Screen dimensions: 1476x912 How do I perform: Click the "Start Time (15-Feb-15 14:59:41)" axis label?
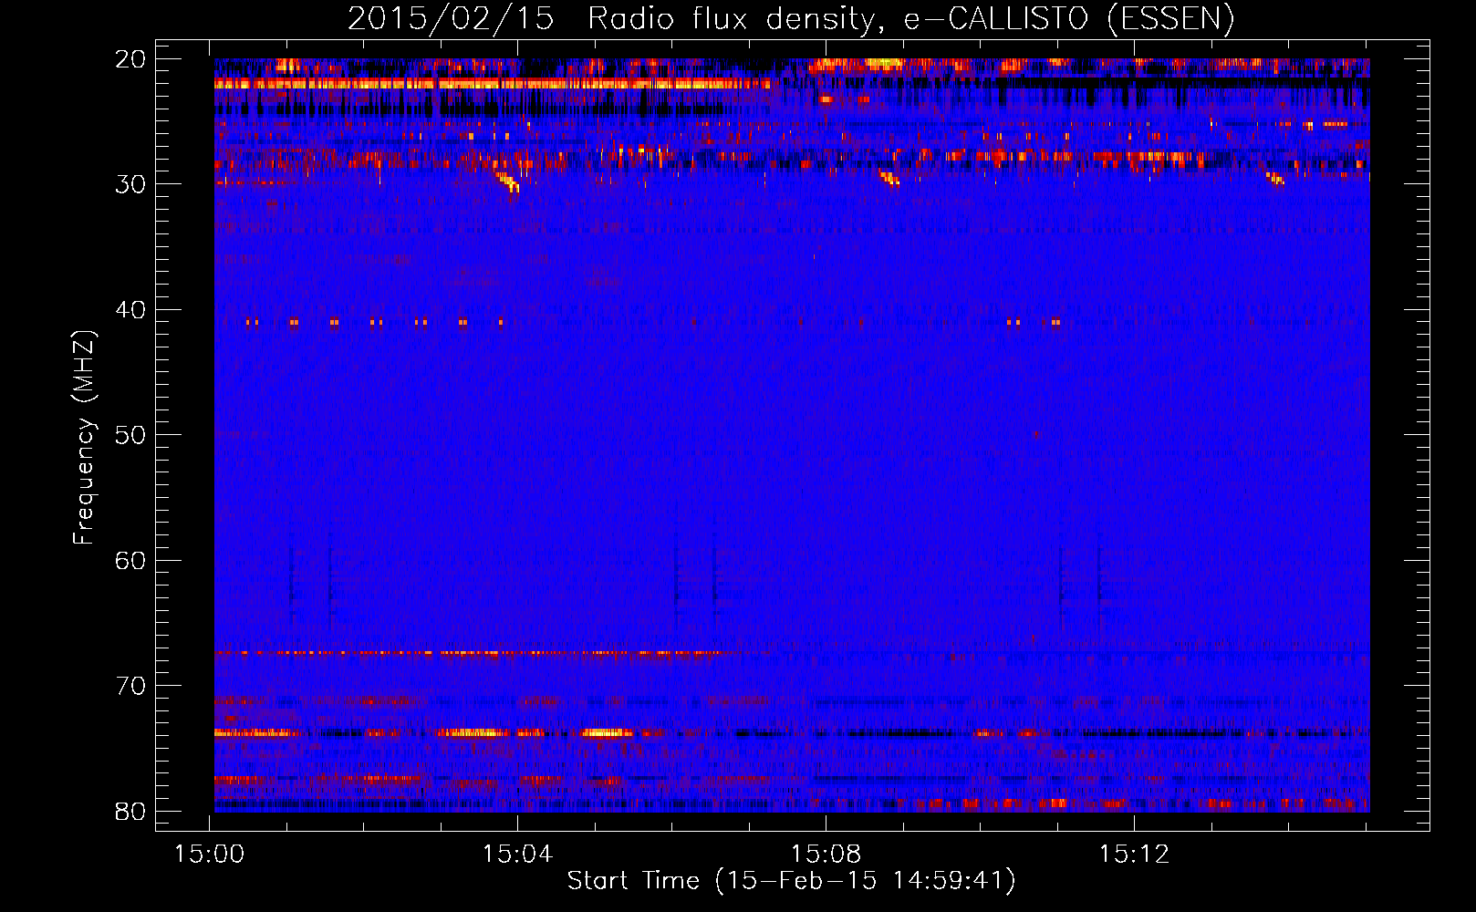tap(791, 881)
